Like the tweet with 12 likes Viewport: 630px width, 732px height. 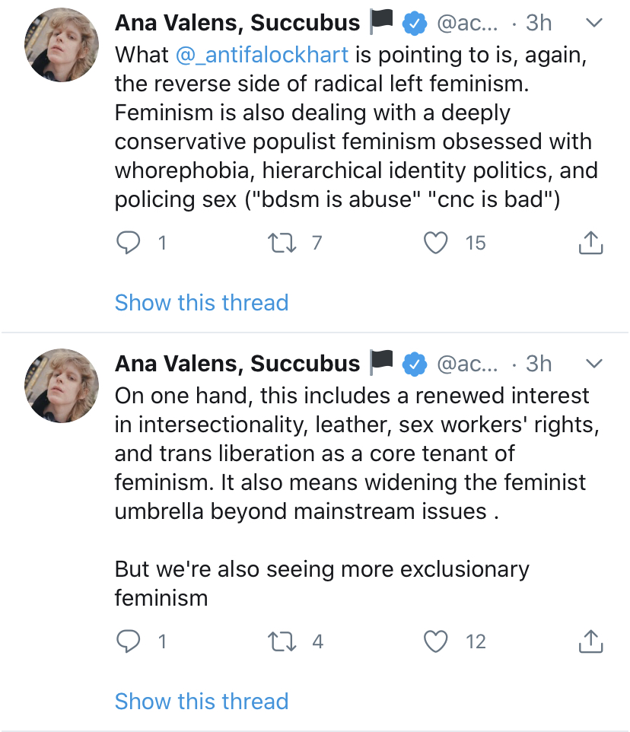pos(436,642)
